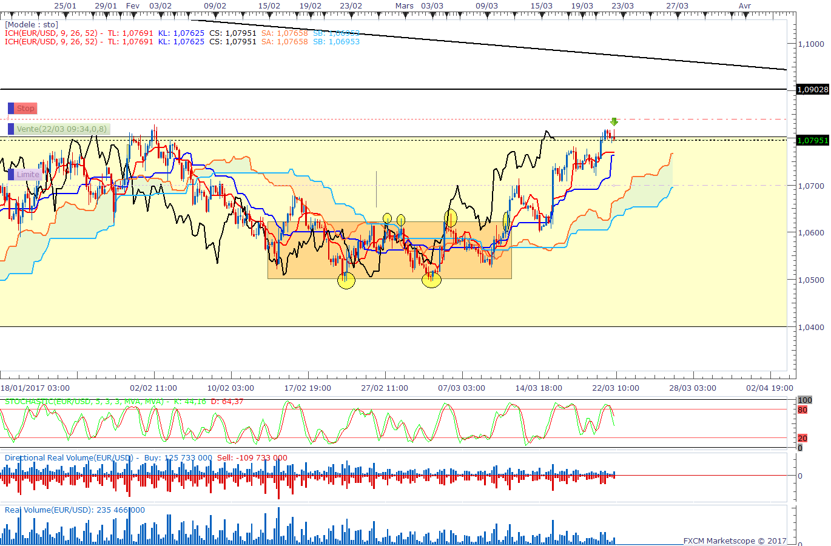Click the purple Limite order label
Image resolution: width=831 pixels, height=546 pixels.
tap(28, 175)
